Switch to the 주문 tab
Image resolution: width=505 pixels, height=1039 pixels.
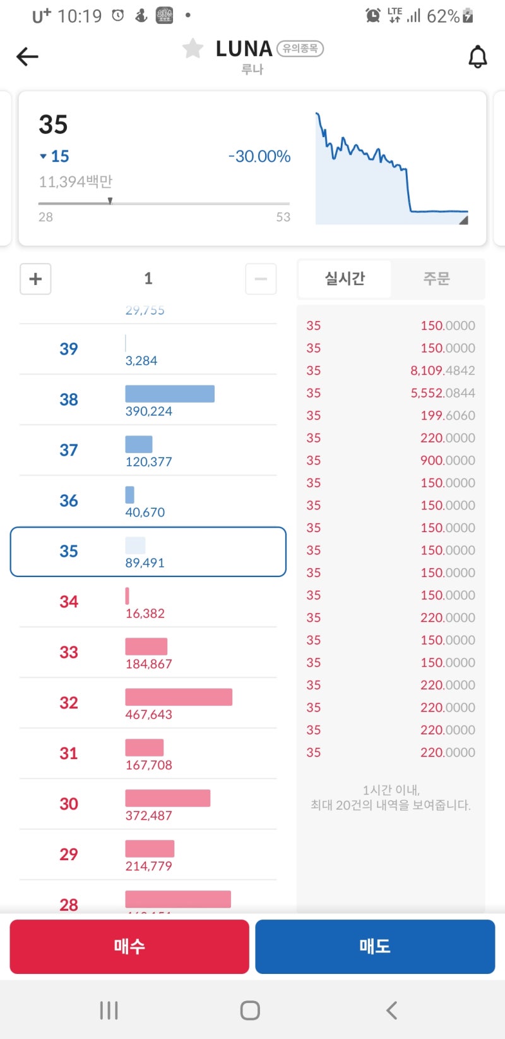[x=437, y=279]
